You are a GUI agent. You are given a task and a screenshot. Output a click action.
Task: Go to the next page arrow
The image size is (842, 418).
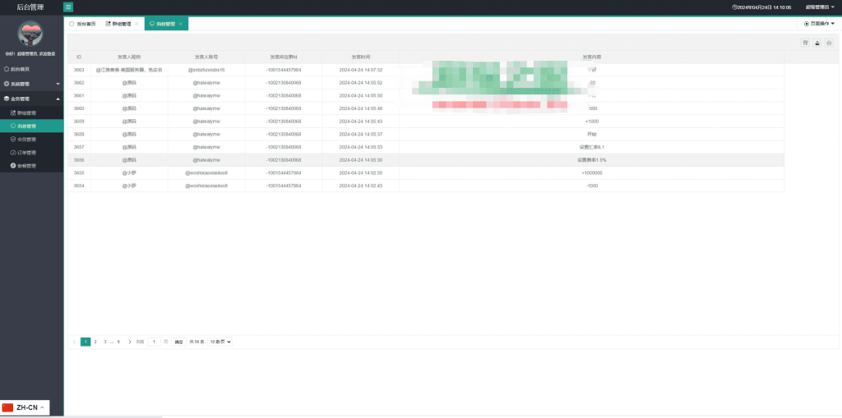(130, 342)
